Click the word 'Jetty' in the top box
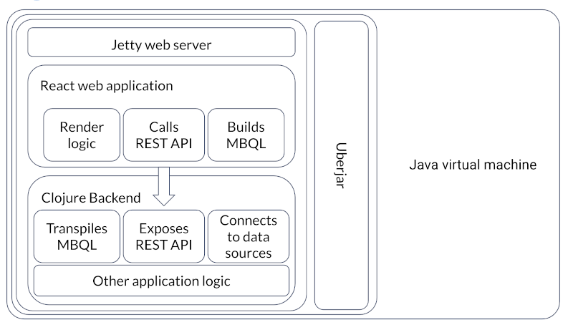 pyautogui.click(x=126, y=45)
